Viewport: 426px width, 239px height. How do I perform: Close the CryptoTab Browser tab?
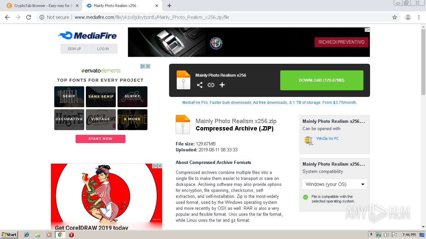coord(77,6)
